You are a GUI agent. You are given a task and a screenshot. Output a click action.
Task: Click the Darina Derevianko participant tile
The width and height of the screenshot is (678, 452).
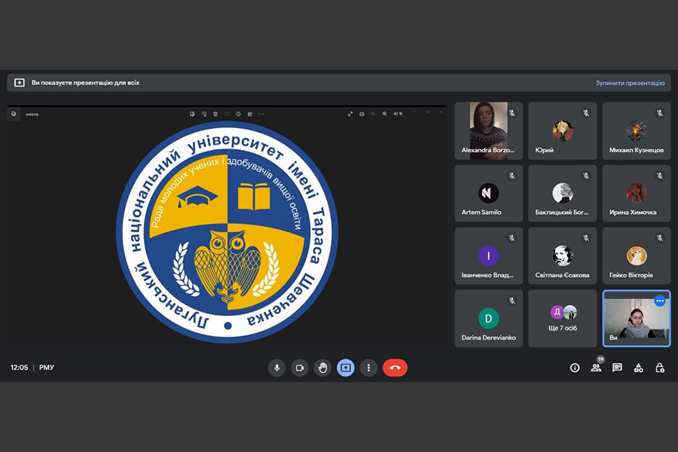coord(488,318)
